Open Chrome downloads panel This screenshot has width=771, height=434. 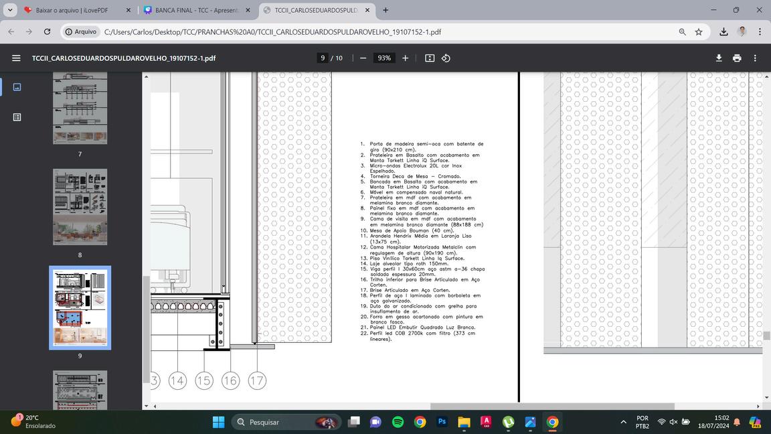click(x=723, y=31)
